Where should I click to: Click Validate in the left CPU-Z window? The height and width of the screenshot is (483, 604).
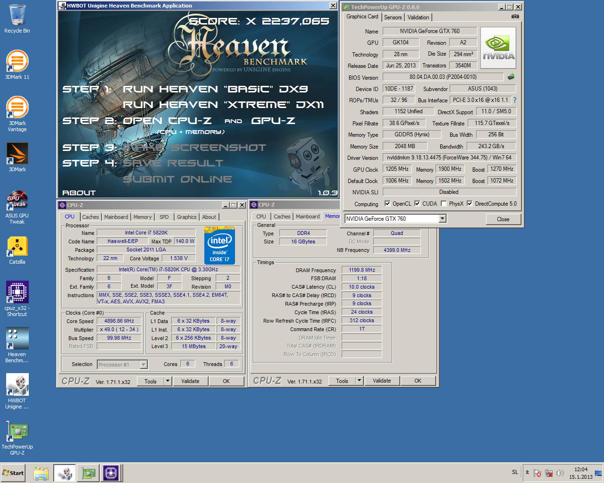[x=191, y=381]
